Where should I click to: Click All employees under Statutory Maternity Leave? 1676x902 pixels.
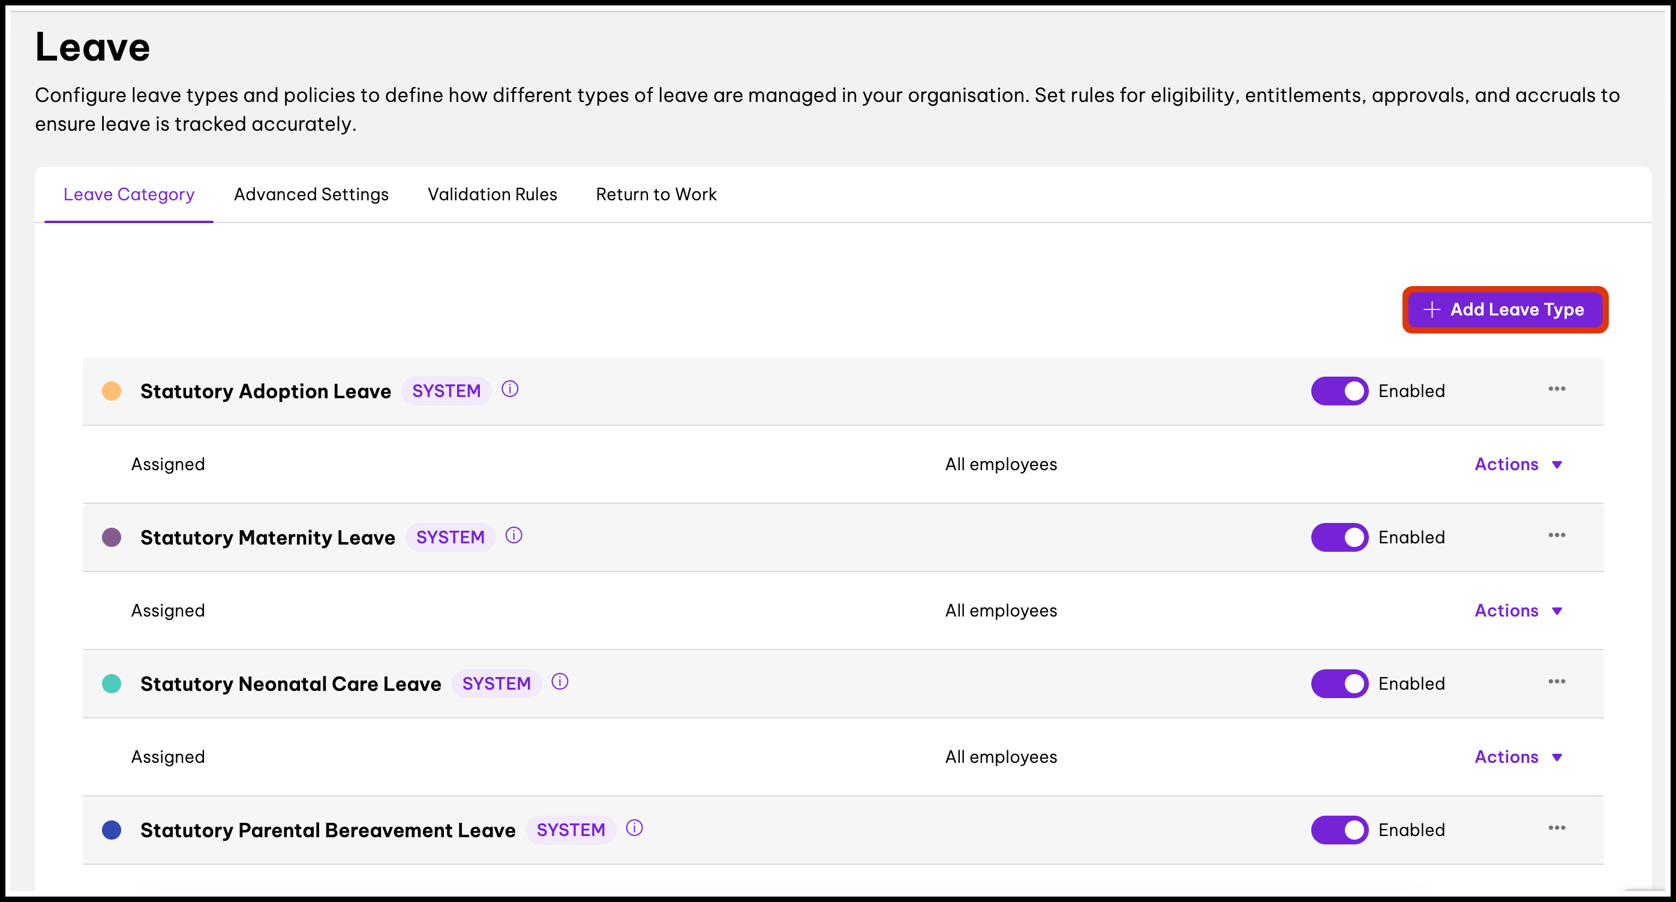point(1001,611)
